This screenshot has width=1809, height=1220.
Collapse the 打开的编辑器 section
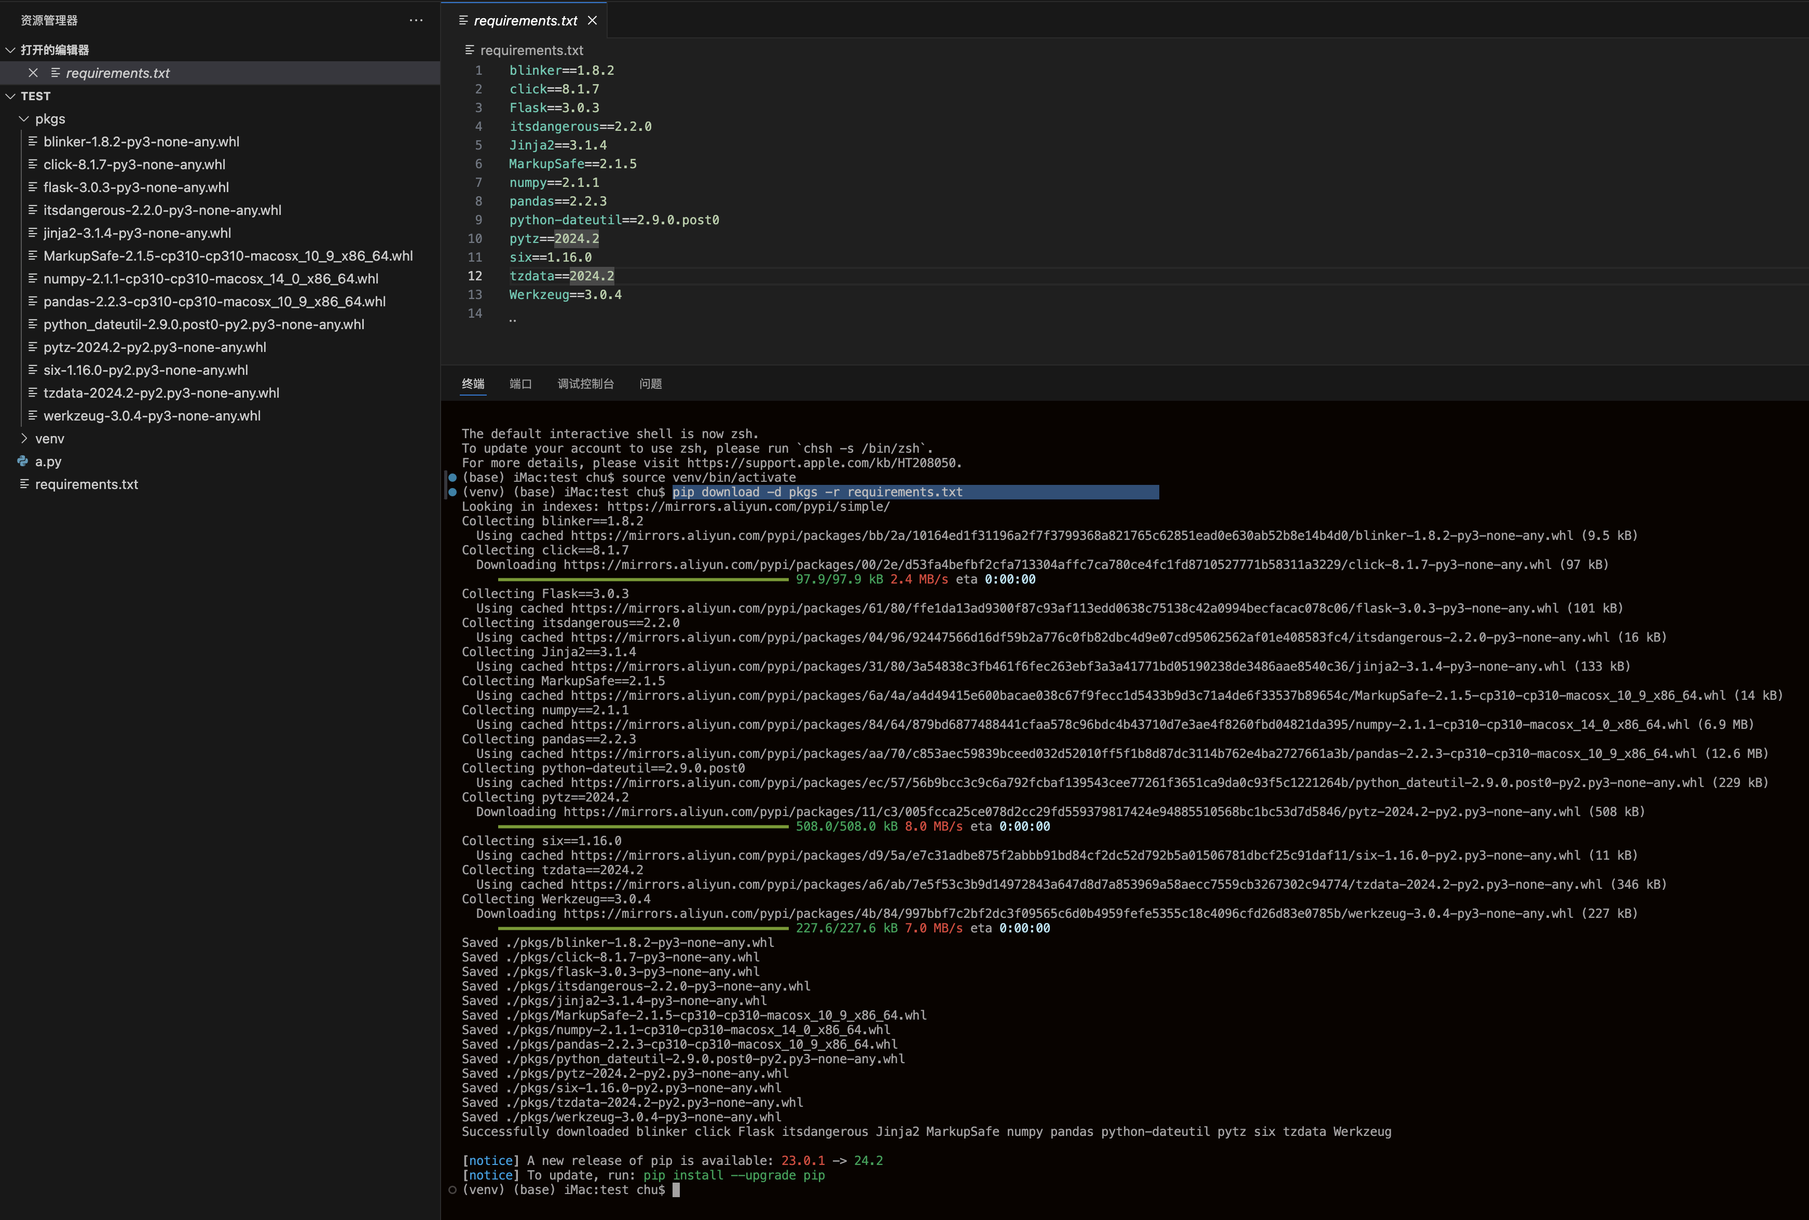(x=10, y=50)
